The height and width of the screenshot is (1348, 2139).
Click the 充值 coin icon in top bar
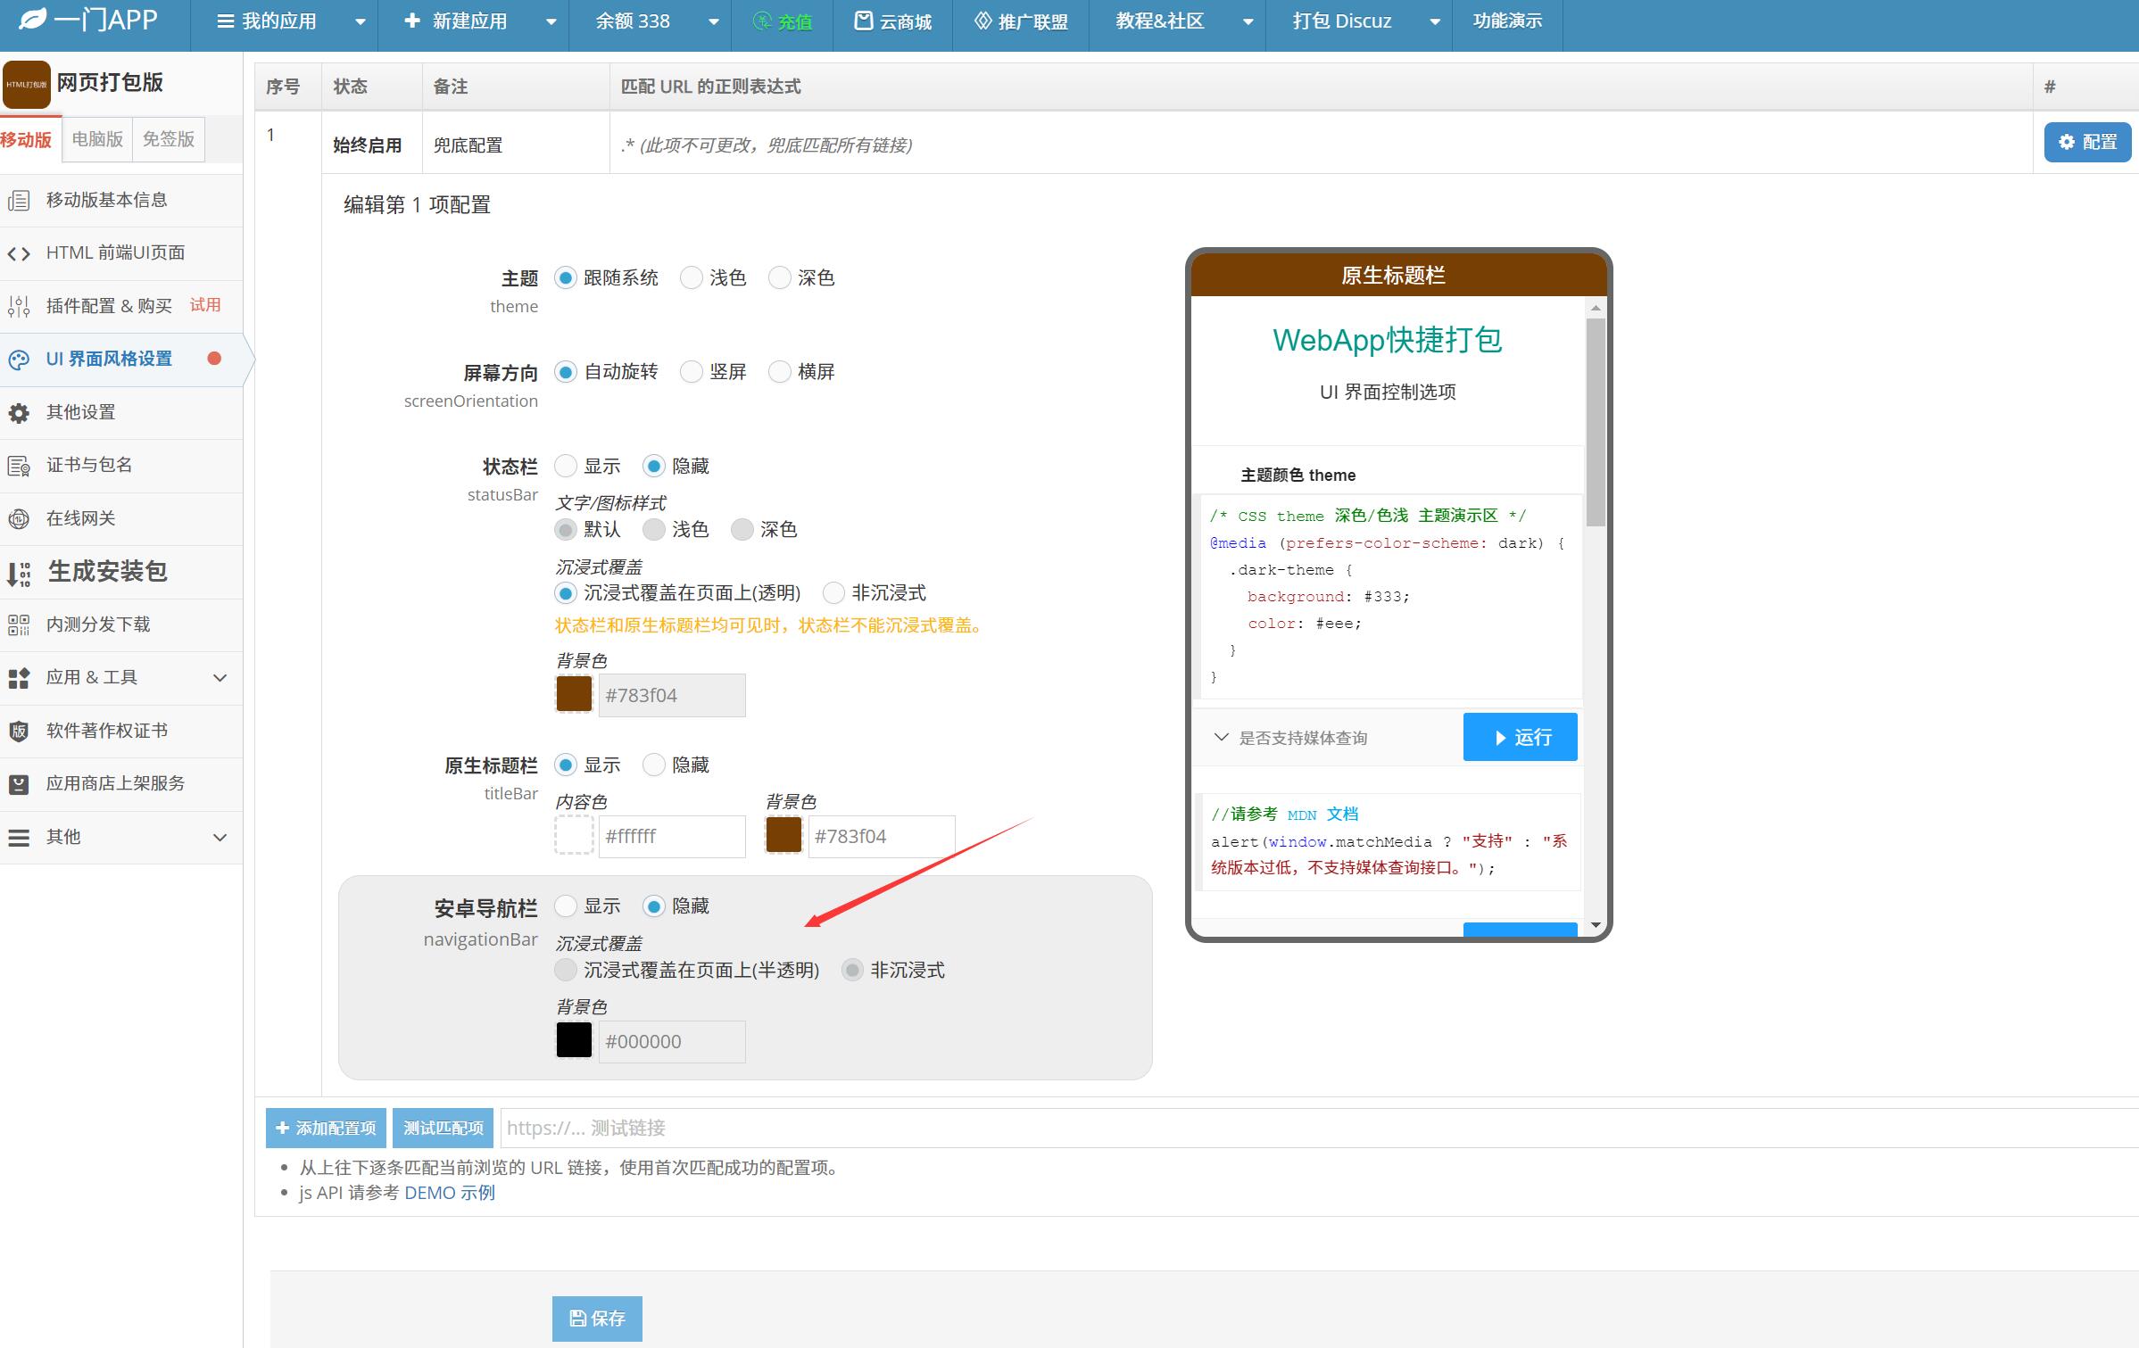762,21
